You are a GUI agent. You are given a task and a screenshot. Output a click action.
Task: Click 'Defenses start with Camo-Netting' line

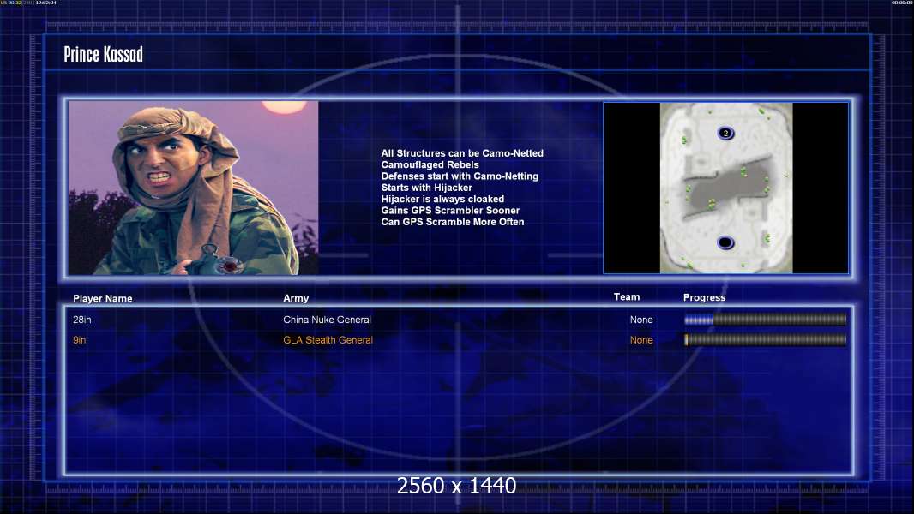[460, 176]
